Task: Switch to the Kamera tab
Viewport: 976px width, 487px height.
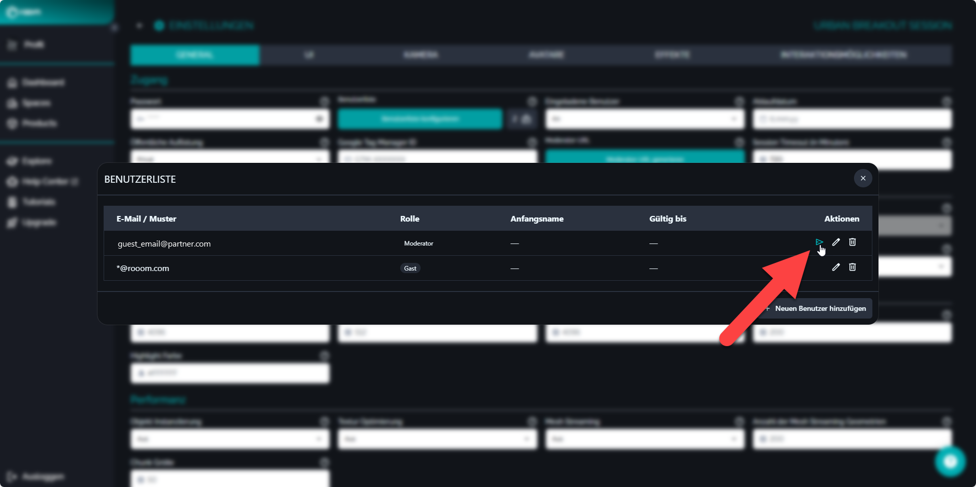Action: coord(421,55)
